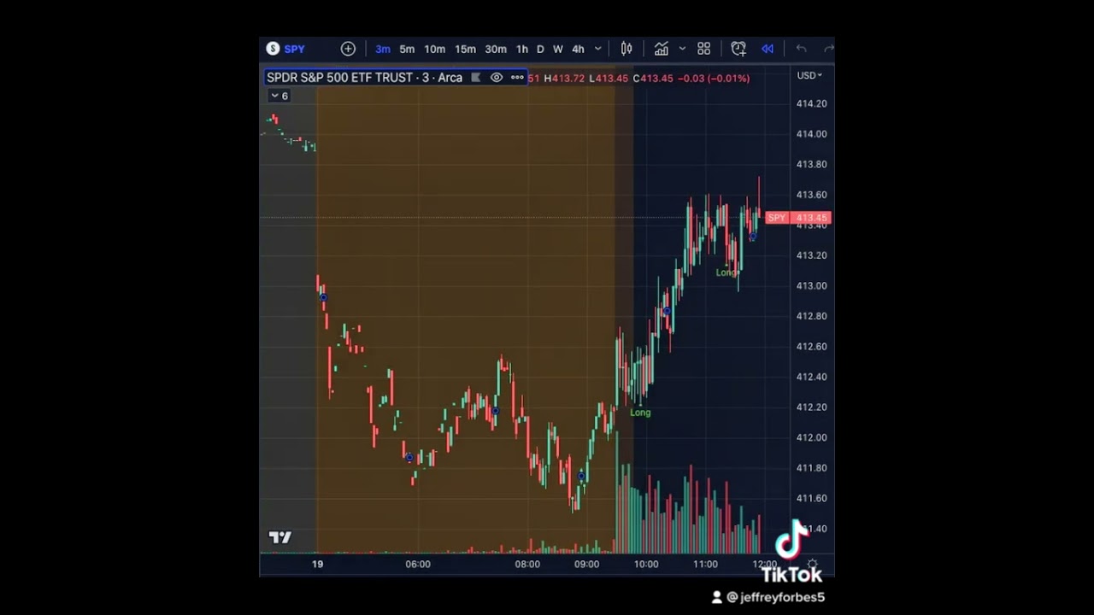Select the Long label near 413.10
1094x615 pixels.
tap(726, 272)
